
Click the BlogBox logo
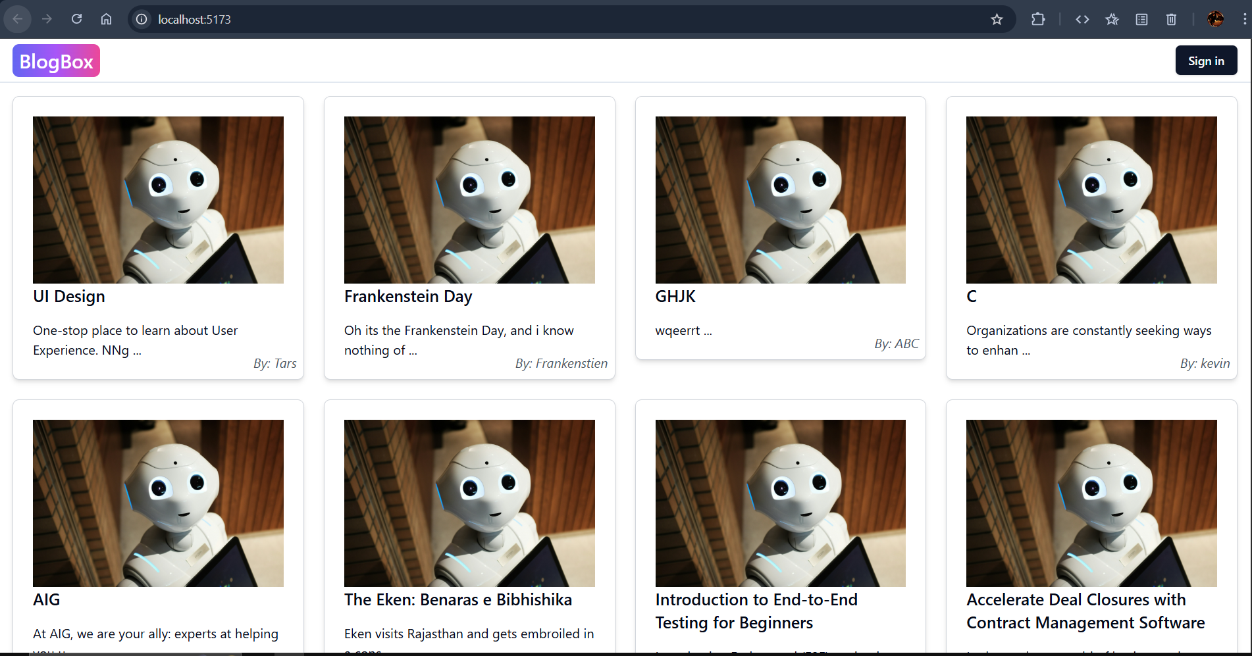[x=56, y=60]
